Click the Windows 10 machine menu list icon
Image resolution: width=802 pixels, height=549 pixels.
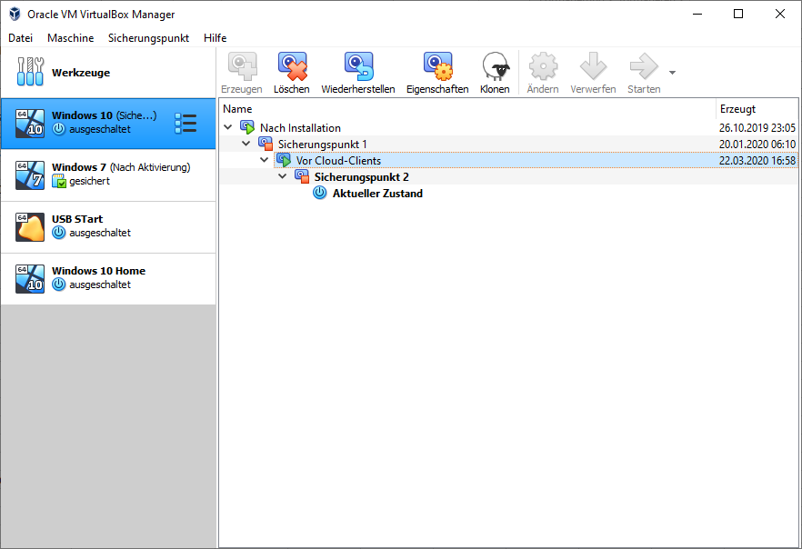[x=185, y=123]
